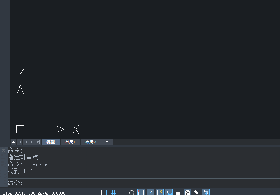The image size is (280, 195).
Task: Toggle the object snap tracking icon
Action: click(150, 192)
